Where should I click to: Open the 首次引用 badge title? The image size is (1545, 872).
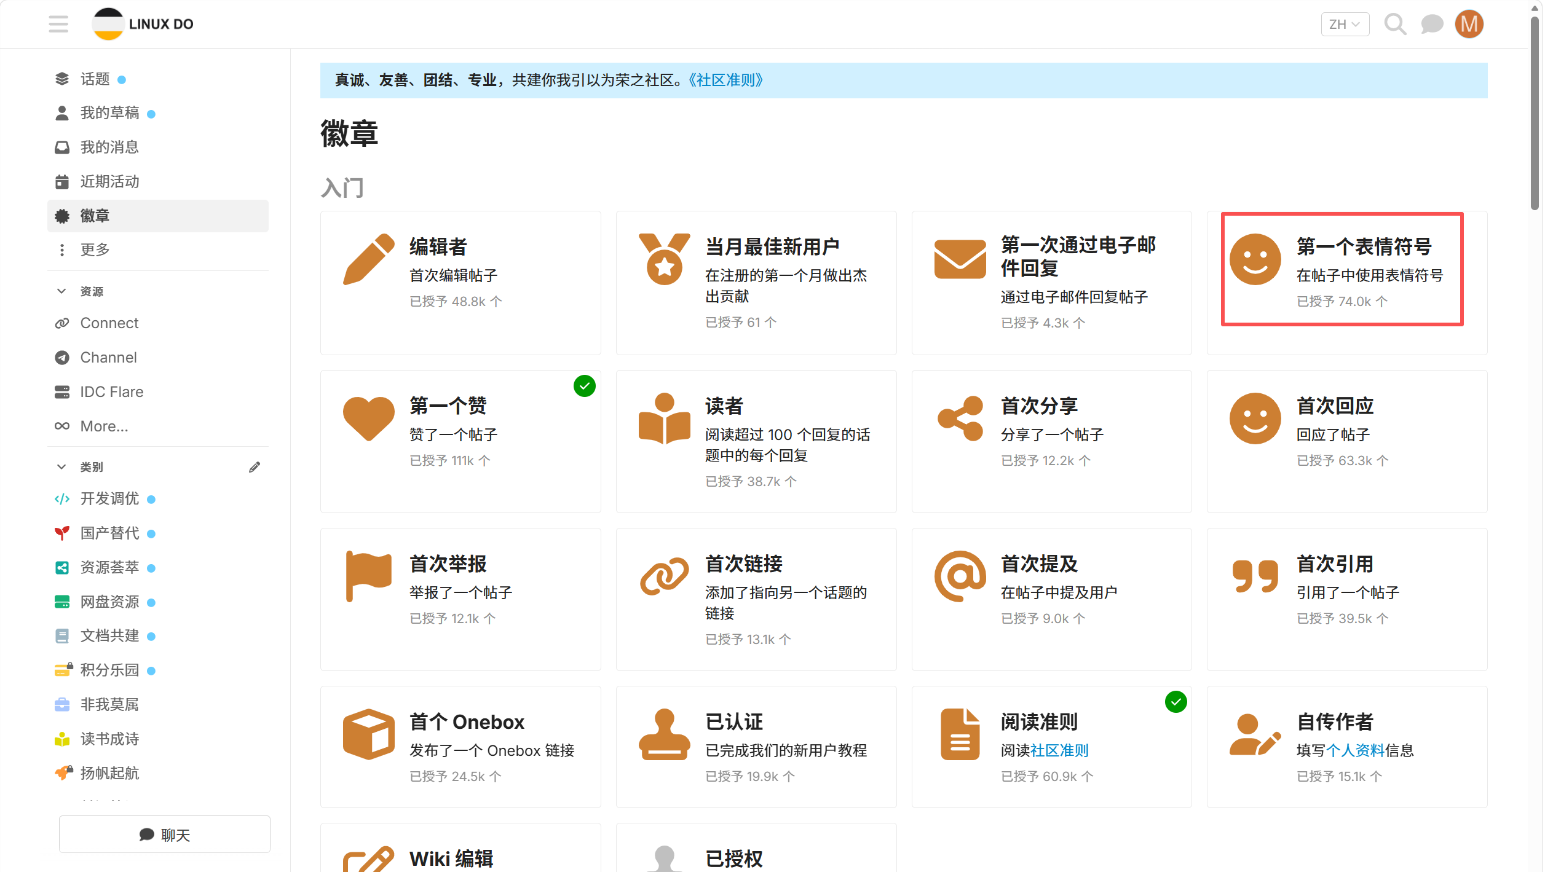pos(1335,564)
